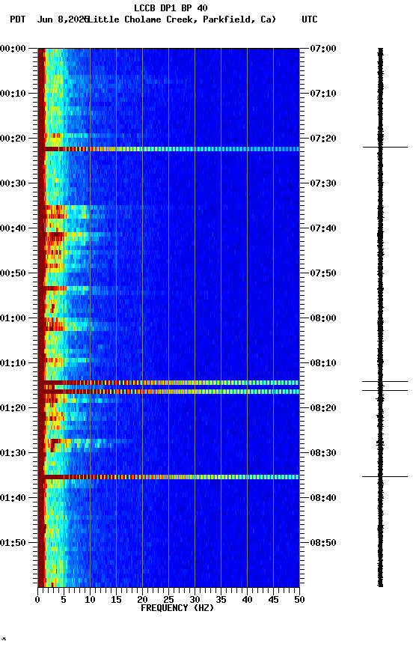Click the "07:30" UTC time label
This screenshot has width=413, height=647.
pos(323,183)
